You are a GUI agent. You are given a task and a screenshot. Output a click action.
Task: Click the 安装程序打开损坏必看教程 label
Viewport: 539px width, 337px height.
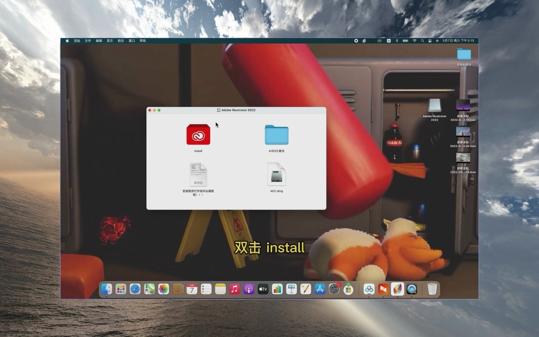198,193
